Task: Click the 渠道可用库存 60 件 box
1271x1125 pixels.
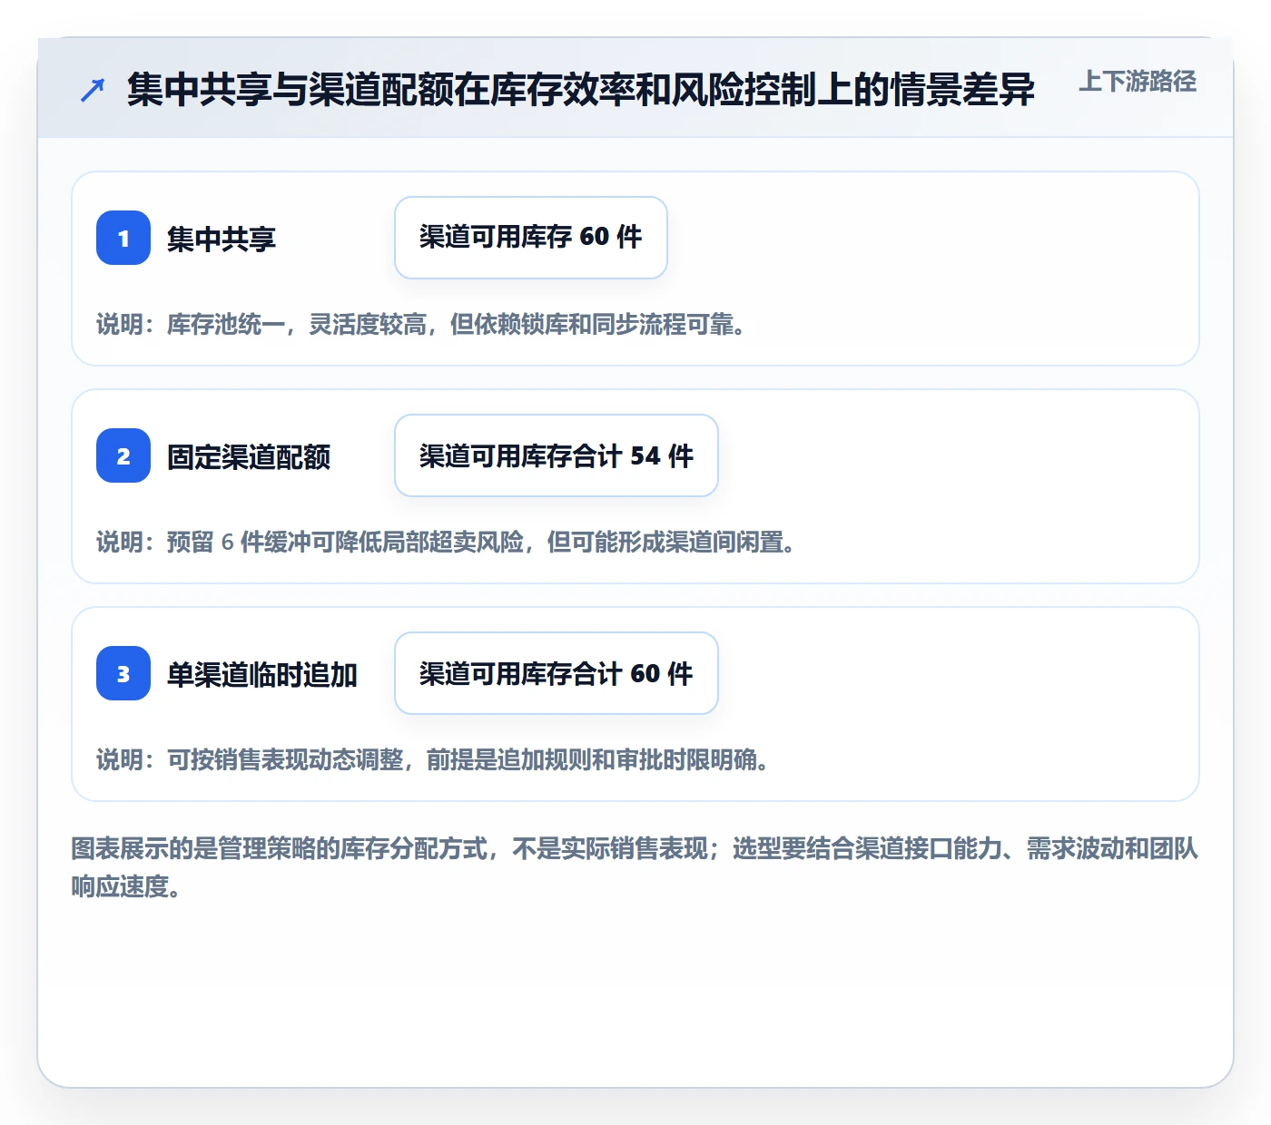Action: click(531, 238)
